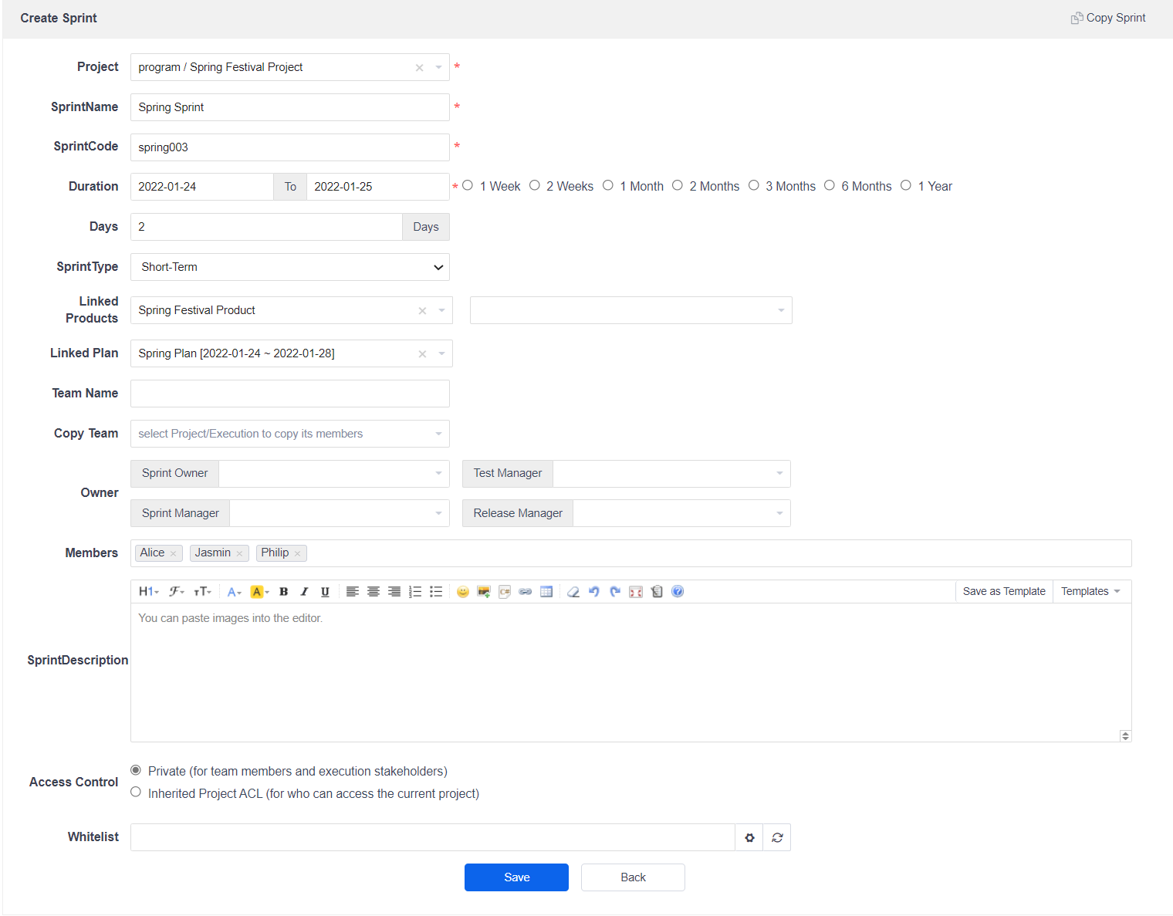Image resolution: width=1173 pixels, height=916 pixels.
Task: Toggle bold formatting in the description editor
Action: 283,592
